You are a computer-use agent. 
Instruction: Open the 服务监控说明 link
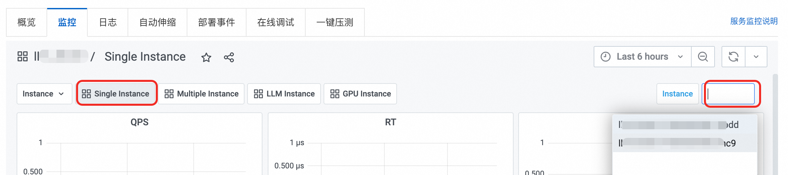tap(754, 21)
